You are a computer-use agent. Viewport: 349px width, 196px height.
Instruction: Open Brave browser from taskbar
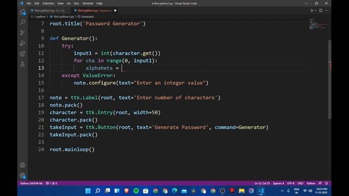tap(127, 191)
